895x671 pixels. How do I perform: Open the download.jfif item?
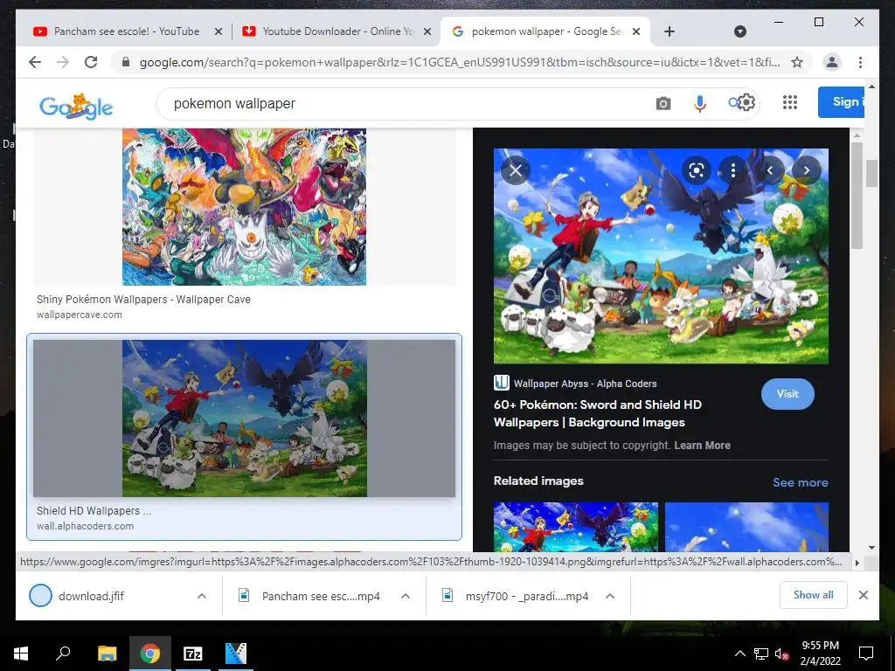point(91,596)
